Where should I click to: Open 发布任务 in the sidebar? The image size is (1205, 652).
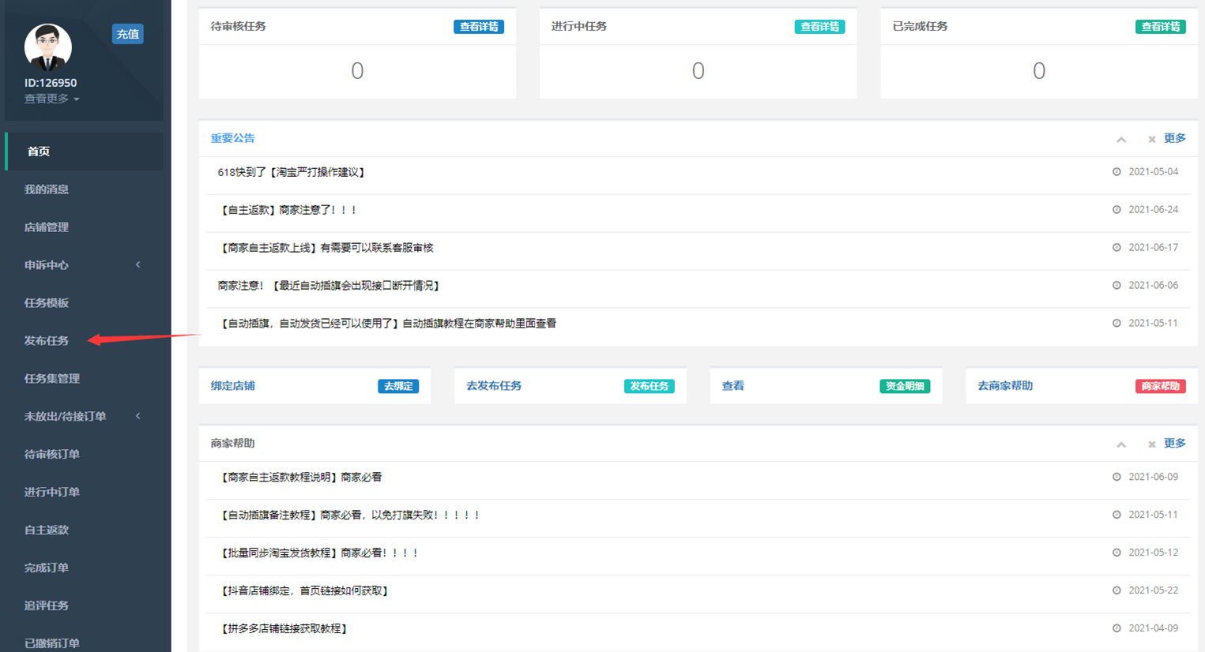(x=47, y=340)
